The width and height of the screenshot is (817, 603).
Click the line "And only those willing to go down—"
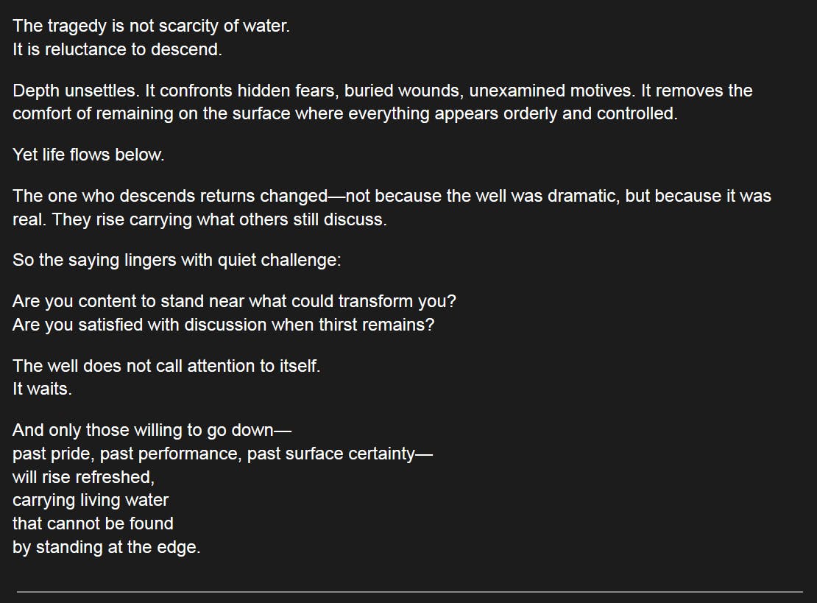[x=147, y=431]
